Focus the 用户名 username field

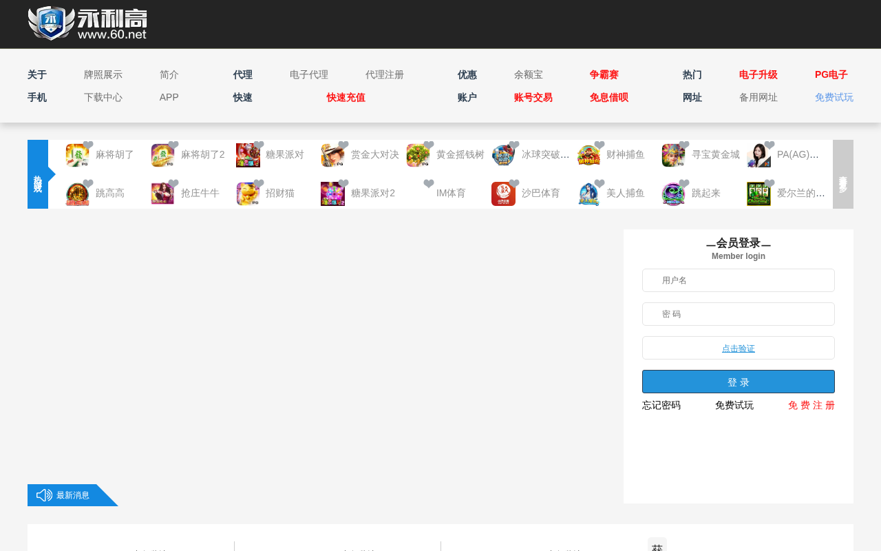click(739, 280)
